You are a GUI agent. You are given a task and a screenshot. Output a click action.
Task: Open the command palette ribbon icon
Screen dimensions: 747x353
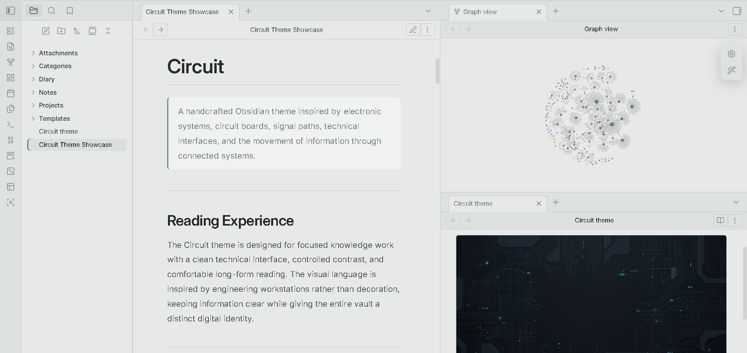pyautogui.click(x=11, y=124)
